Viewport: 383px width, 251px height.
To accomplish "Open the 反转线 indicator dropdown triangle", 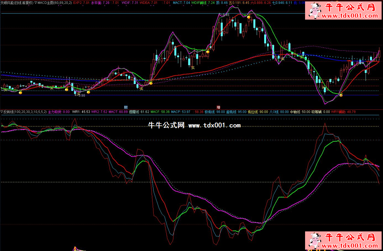I will 2,112.
